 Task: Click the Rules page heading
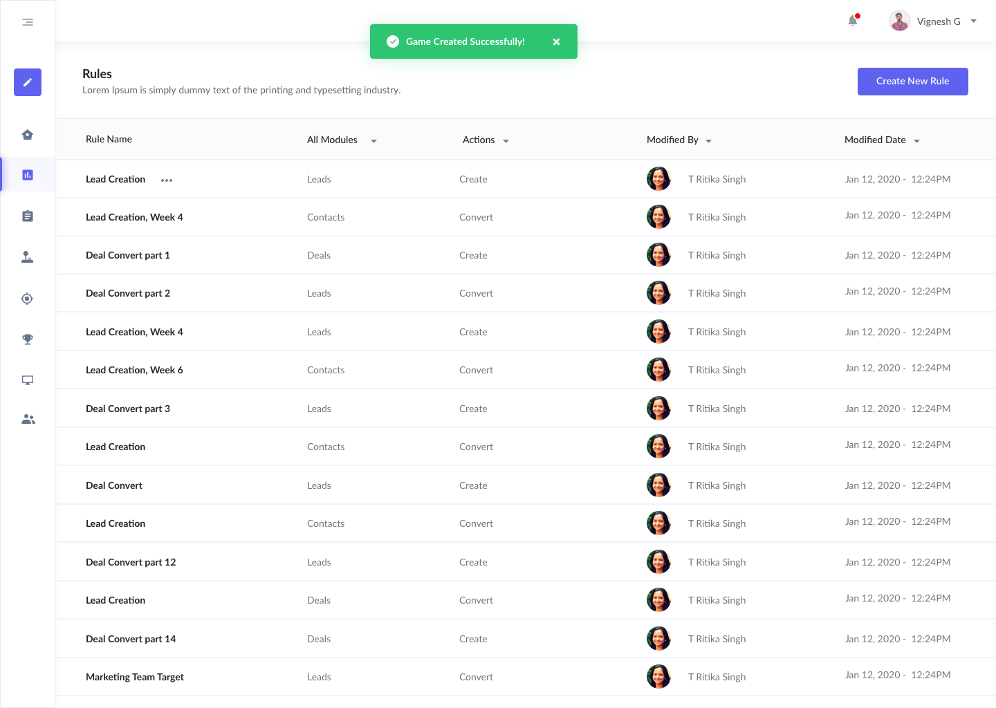(x=97, y=74)
